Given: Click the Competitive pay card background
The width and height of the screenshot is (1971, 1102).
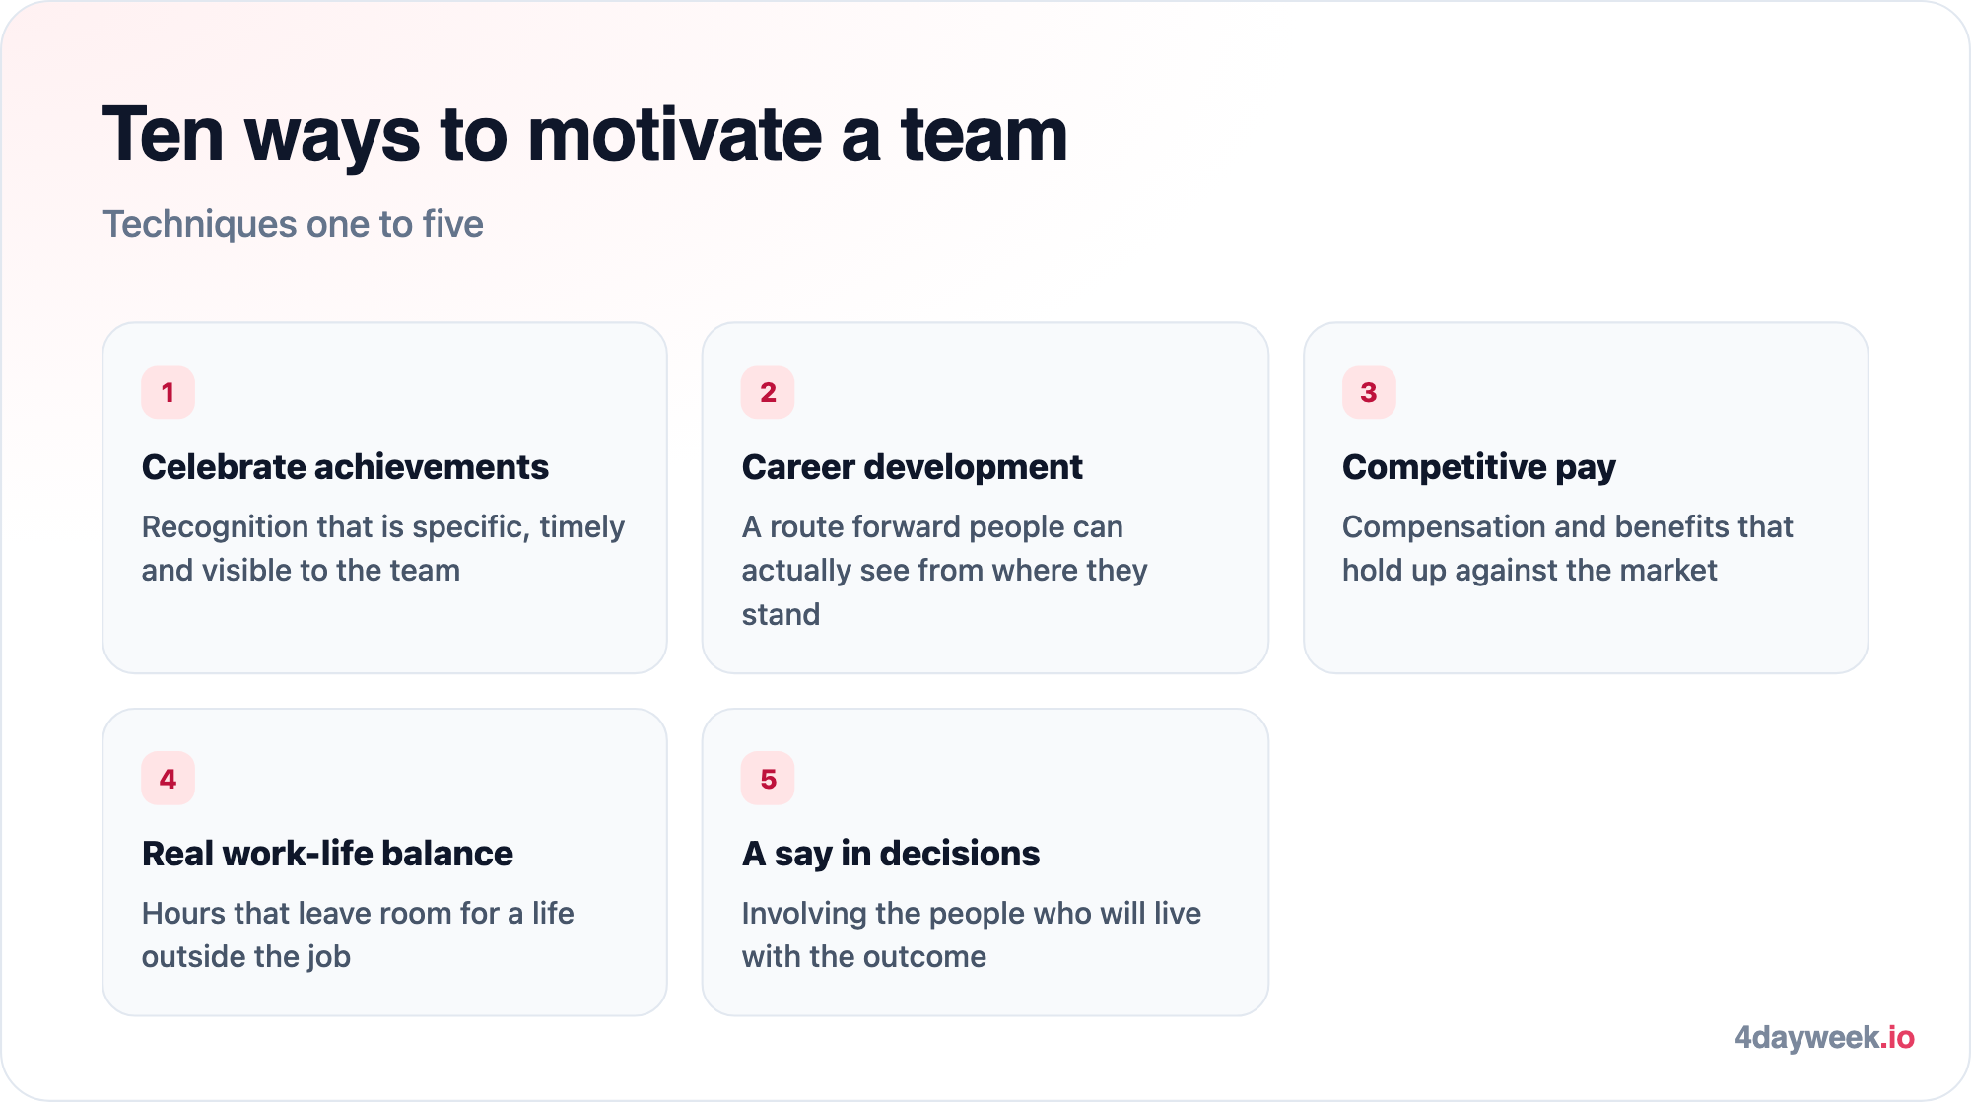Looking at the screenshot, I should tap(1586, 631).
